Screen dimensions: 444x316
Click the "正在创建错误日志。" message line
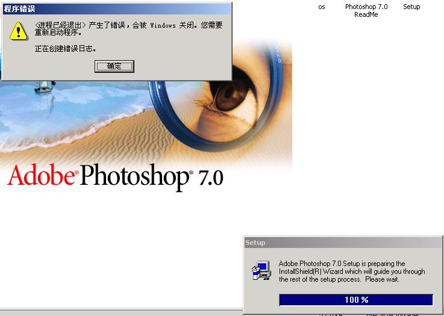pyautogui.click(x=66, y=49)
